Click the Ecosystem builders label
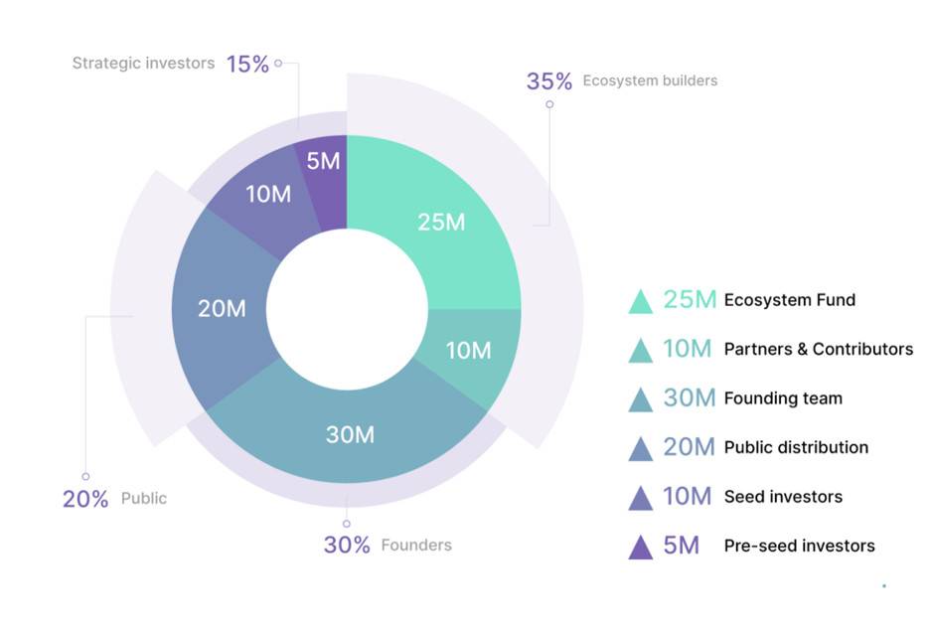This screenshot has width=930, height=630. [x=650, y=80]
